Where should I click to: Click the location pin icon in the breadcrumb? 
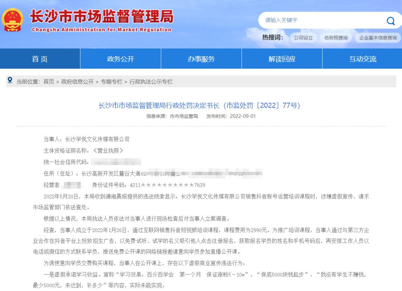[x=10, y=80]
